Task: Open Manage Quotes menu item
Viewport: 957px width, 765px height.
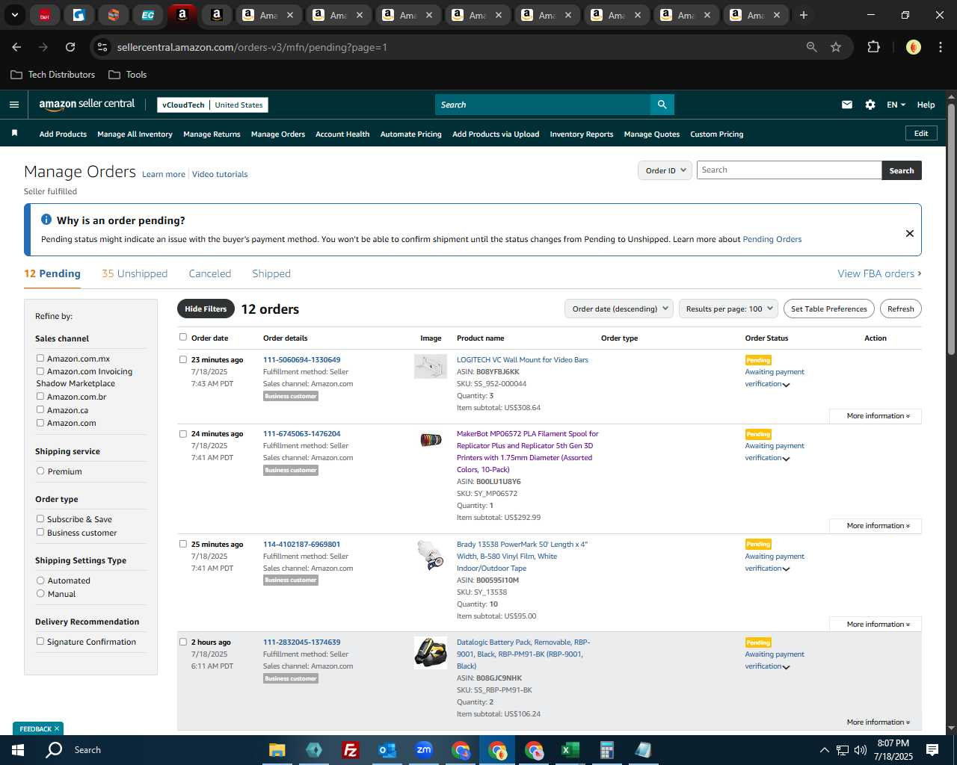Action: [x=652, y=134]
